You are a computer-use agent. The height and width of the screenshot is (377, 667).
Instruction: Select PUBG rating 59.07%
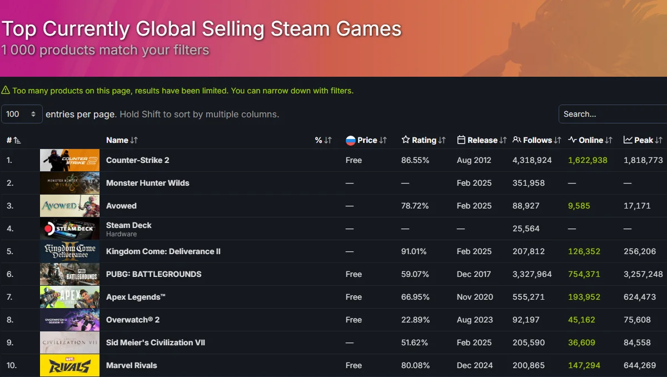[x=415, y=274]
